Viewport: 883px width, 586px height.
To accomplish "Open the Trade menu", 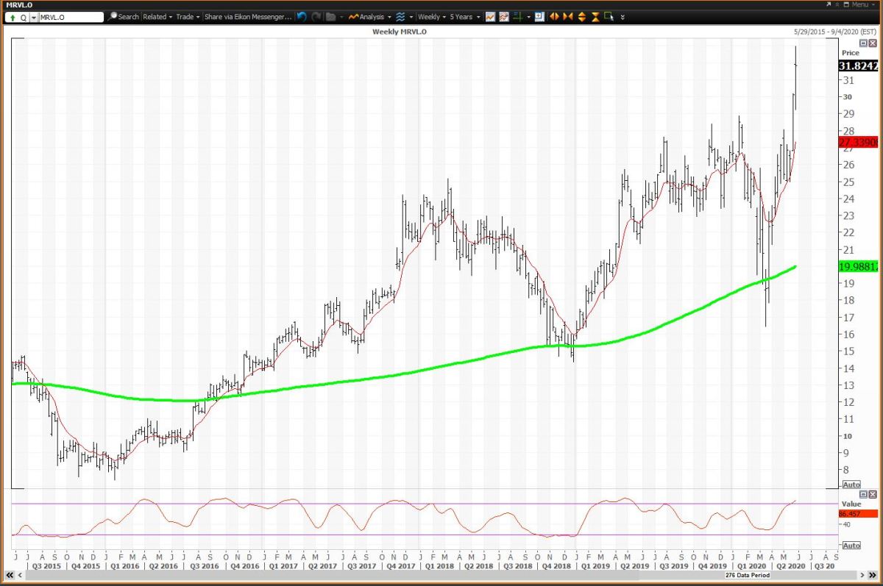I will click(188, 16).
